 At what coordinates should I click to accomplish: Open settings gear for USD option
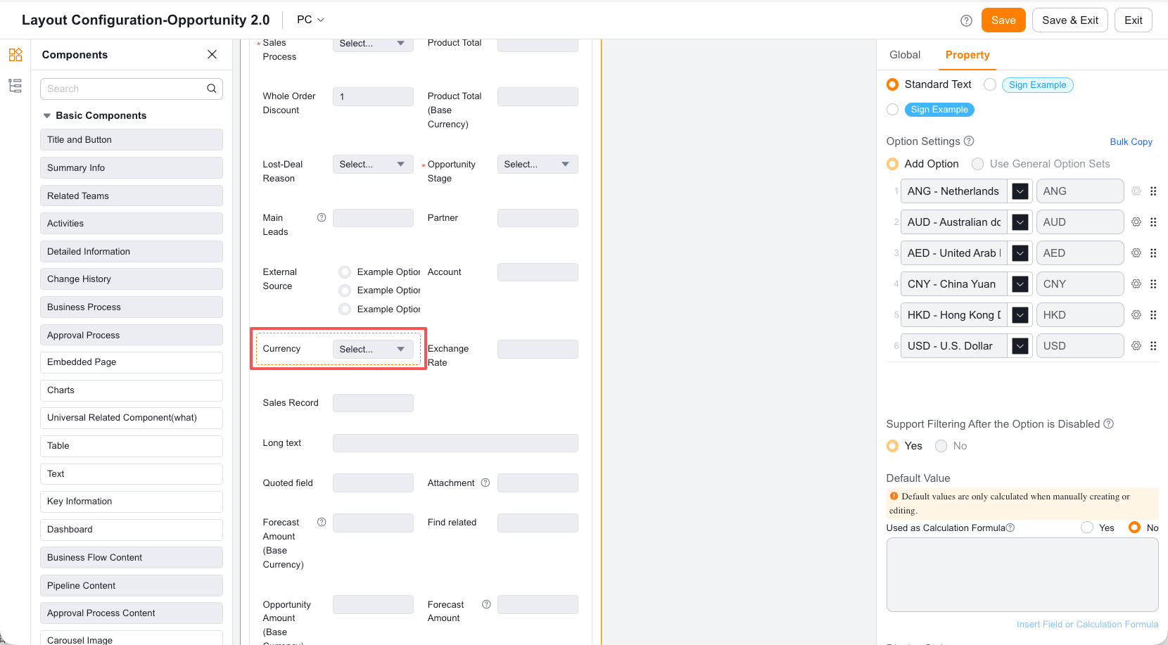tap(1136, 346)
